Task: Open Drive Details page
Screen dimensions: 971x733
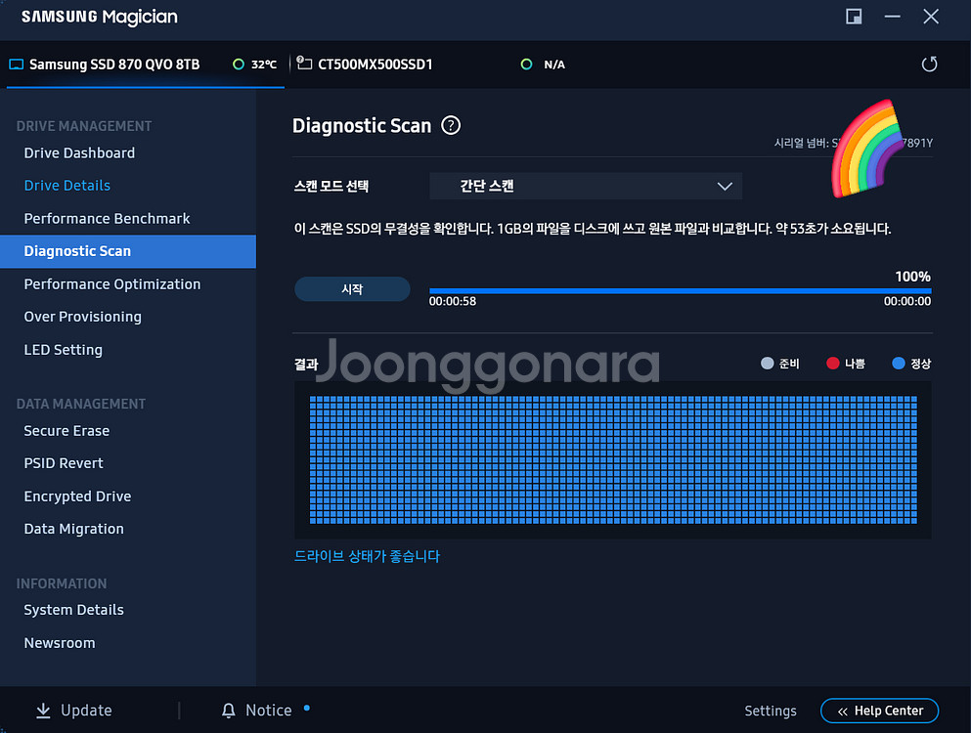Action: coord(66,185)
